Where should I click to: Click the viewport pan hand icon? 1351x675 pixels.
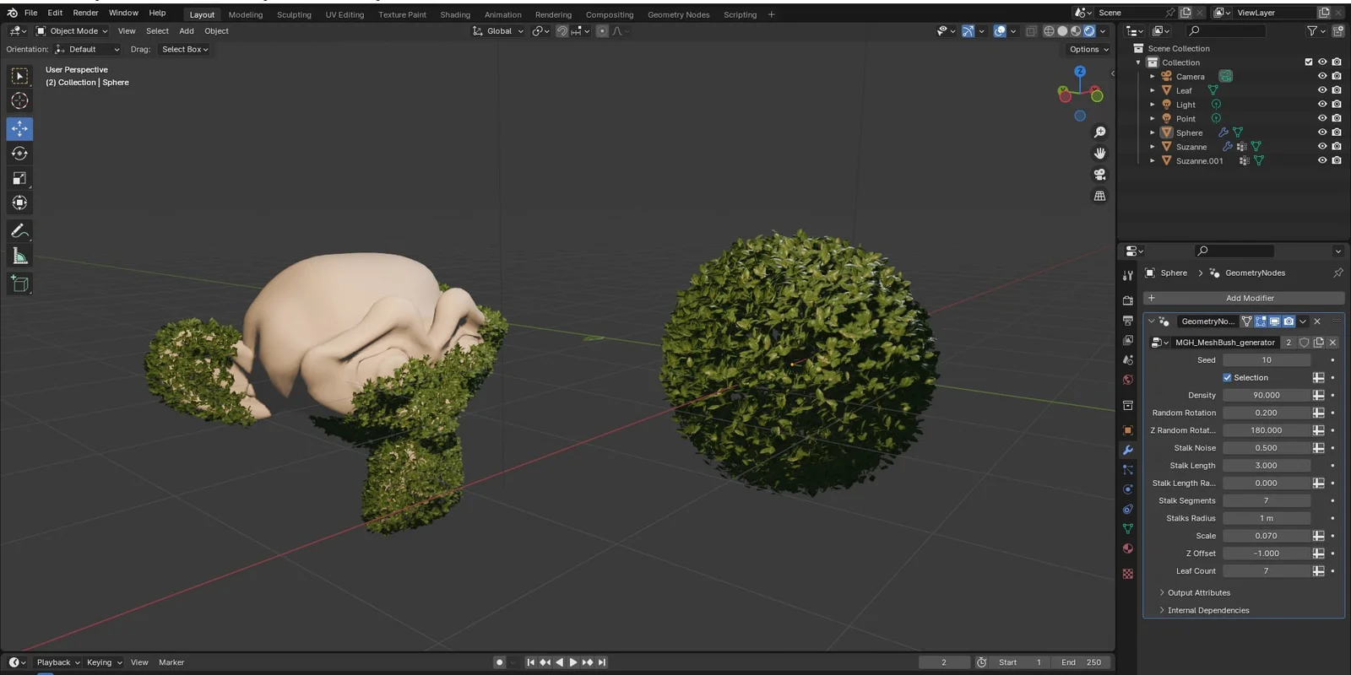(1099, 154)
